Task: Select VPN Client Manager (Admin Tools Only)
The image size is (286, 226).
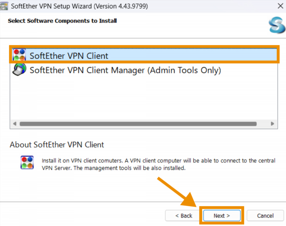Action: (117, 70)
